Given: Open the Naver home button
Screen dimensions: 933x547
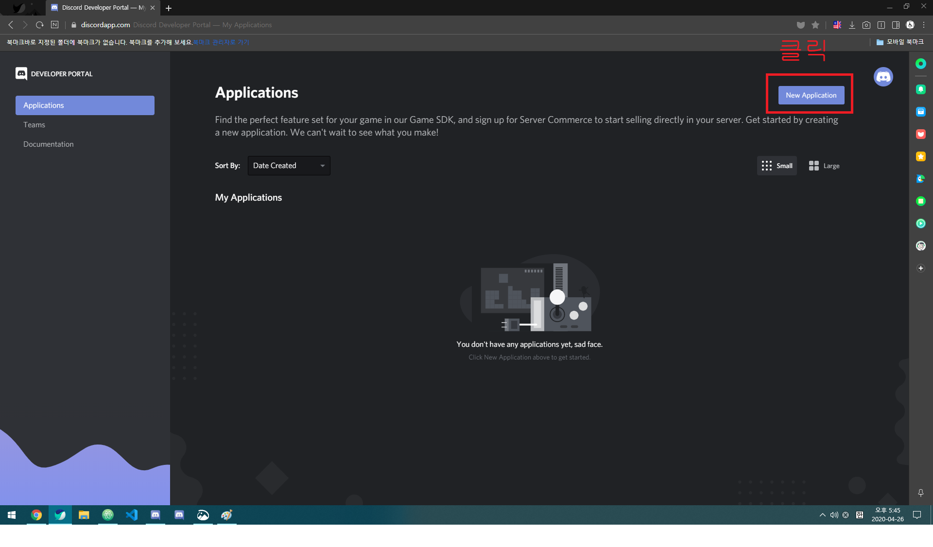Looking at the screenshot, I should point(55,25).
